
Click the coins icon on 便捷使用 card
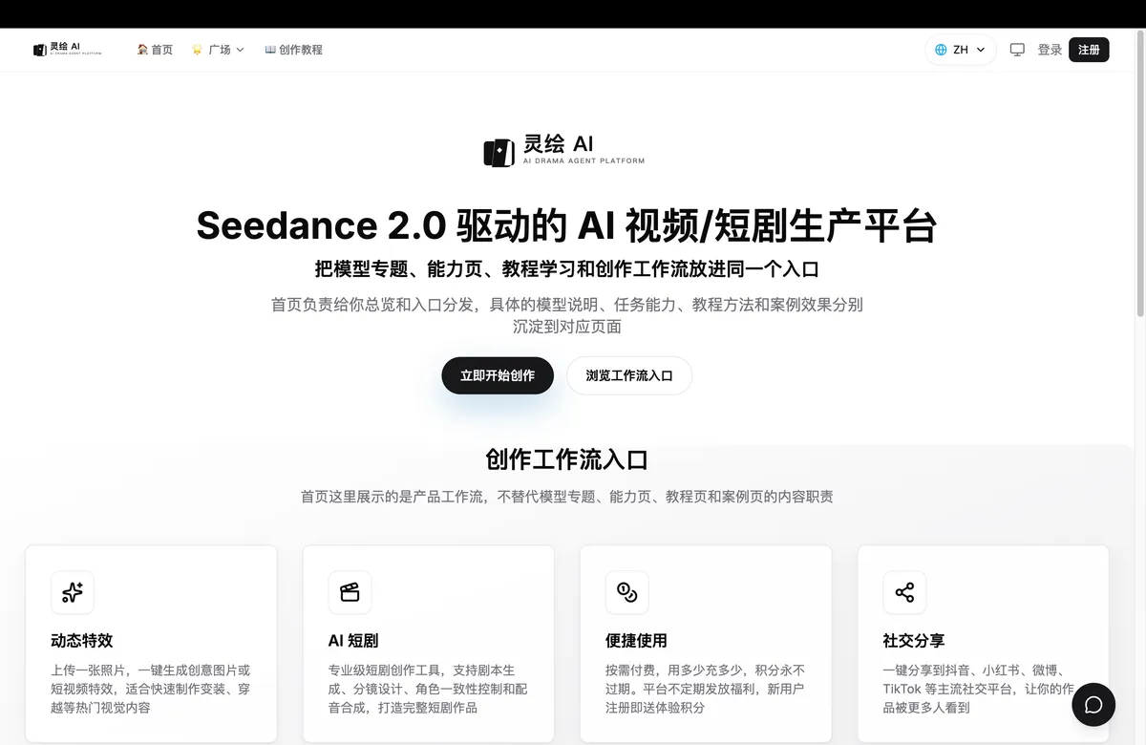[x=627, y=592]
